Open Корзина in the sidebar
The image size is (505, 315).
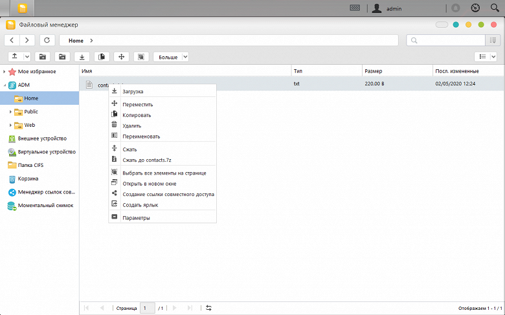pos(28,179)
